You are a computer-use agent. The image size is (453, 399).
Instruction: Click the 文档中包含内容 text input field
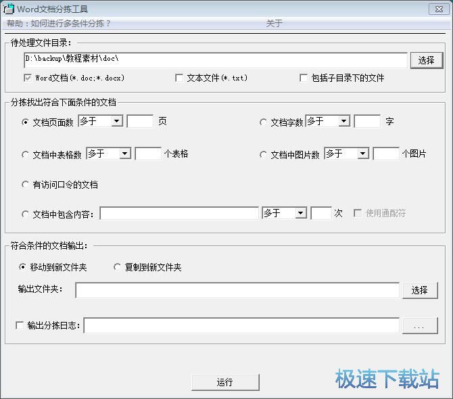click(179, 213)
